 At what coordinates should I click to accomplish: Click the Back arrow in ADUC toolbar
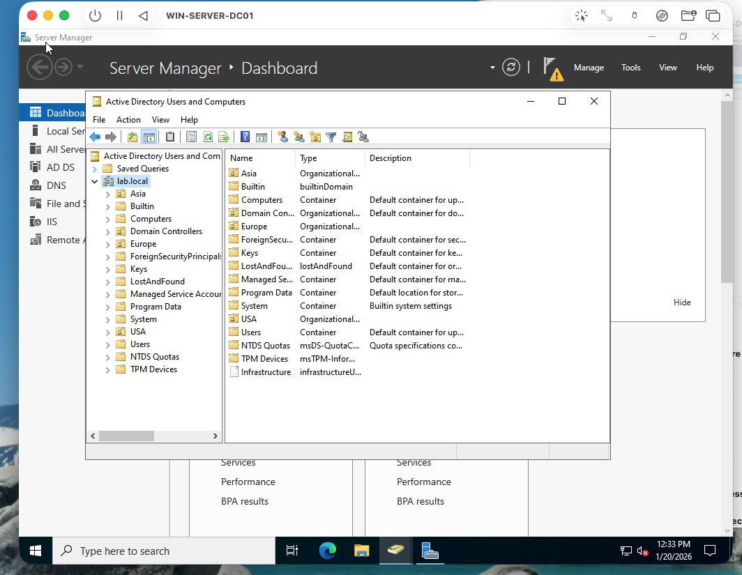point(95,137)
